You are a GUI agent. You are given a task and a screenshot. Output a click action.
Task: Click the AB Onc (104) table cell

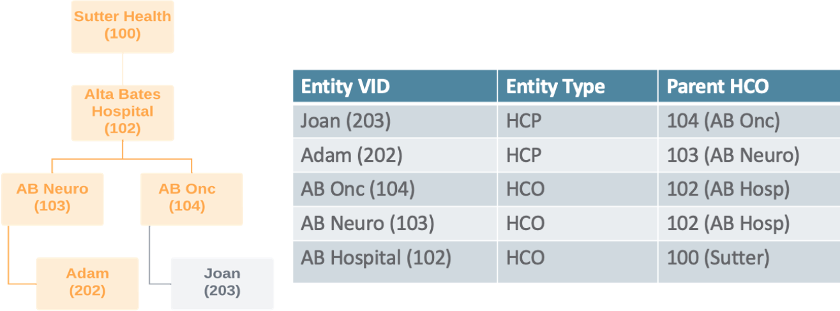click(358, 189)
